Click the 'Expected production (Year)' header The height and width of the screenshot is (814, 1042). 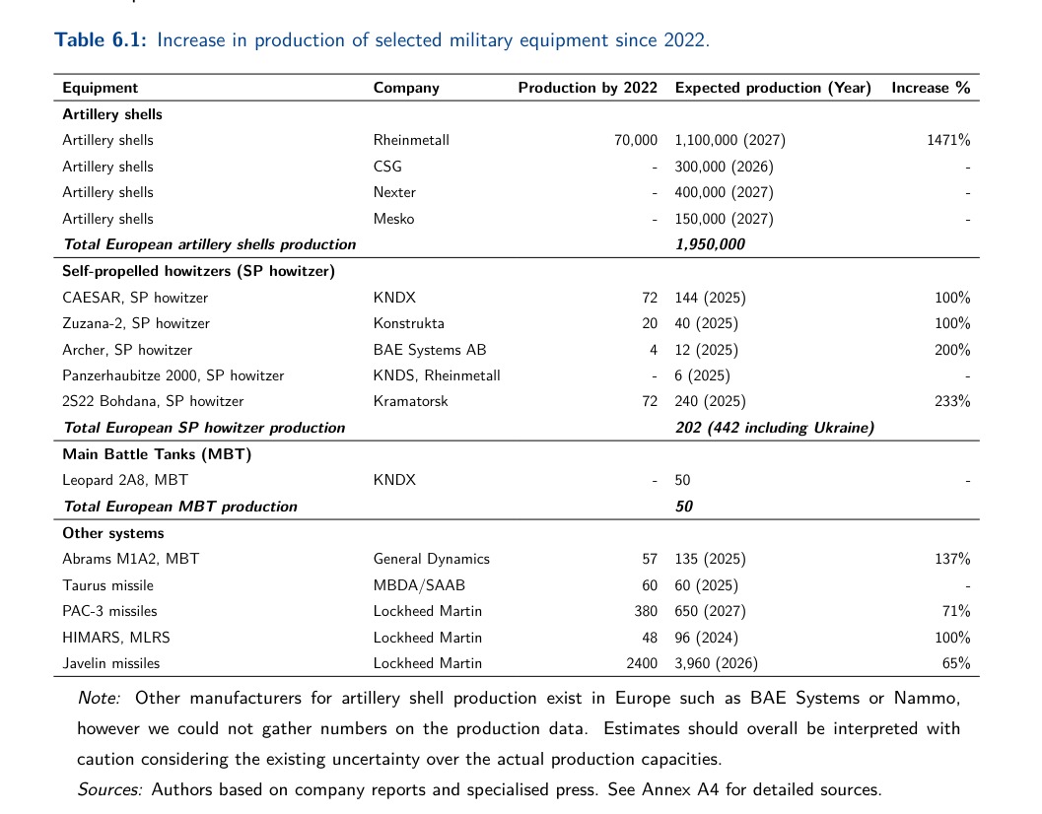pos(773,88)
